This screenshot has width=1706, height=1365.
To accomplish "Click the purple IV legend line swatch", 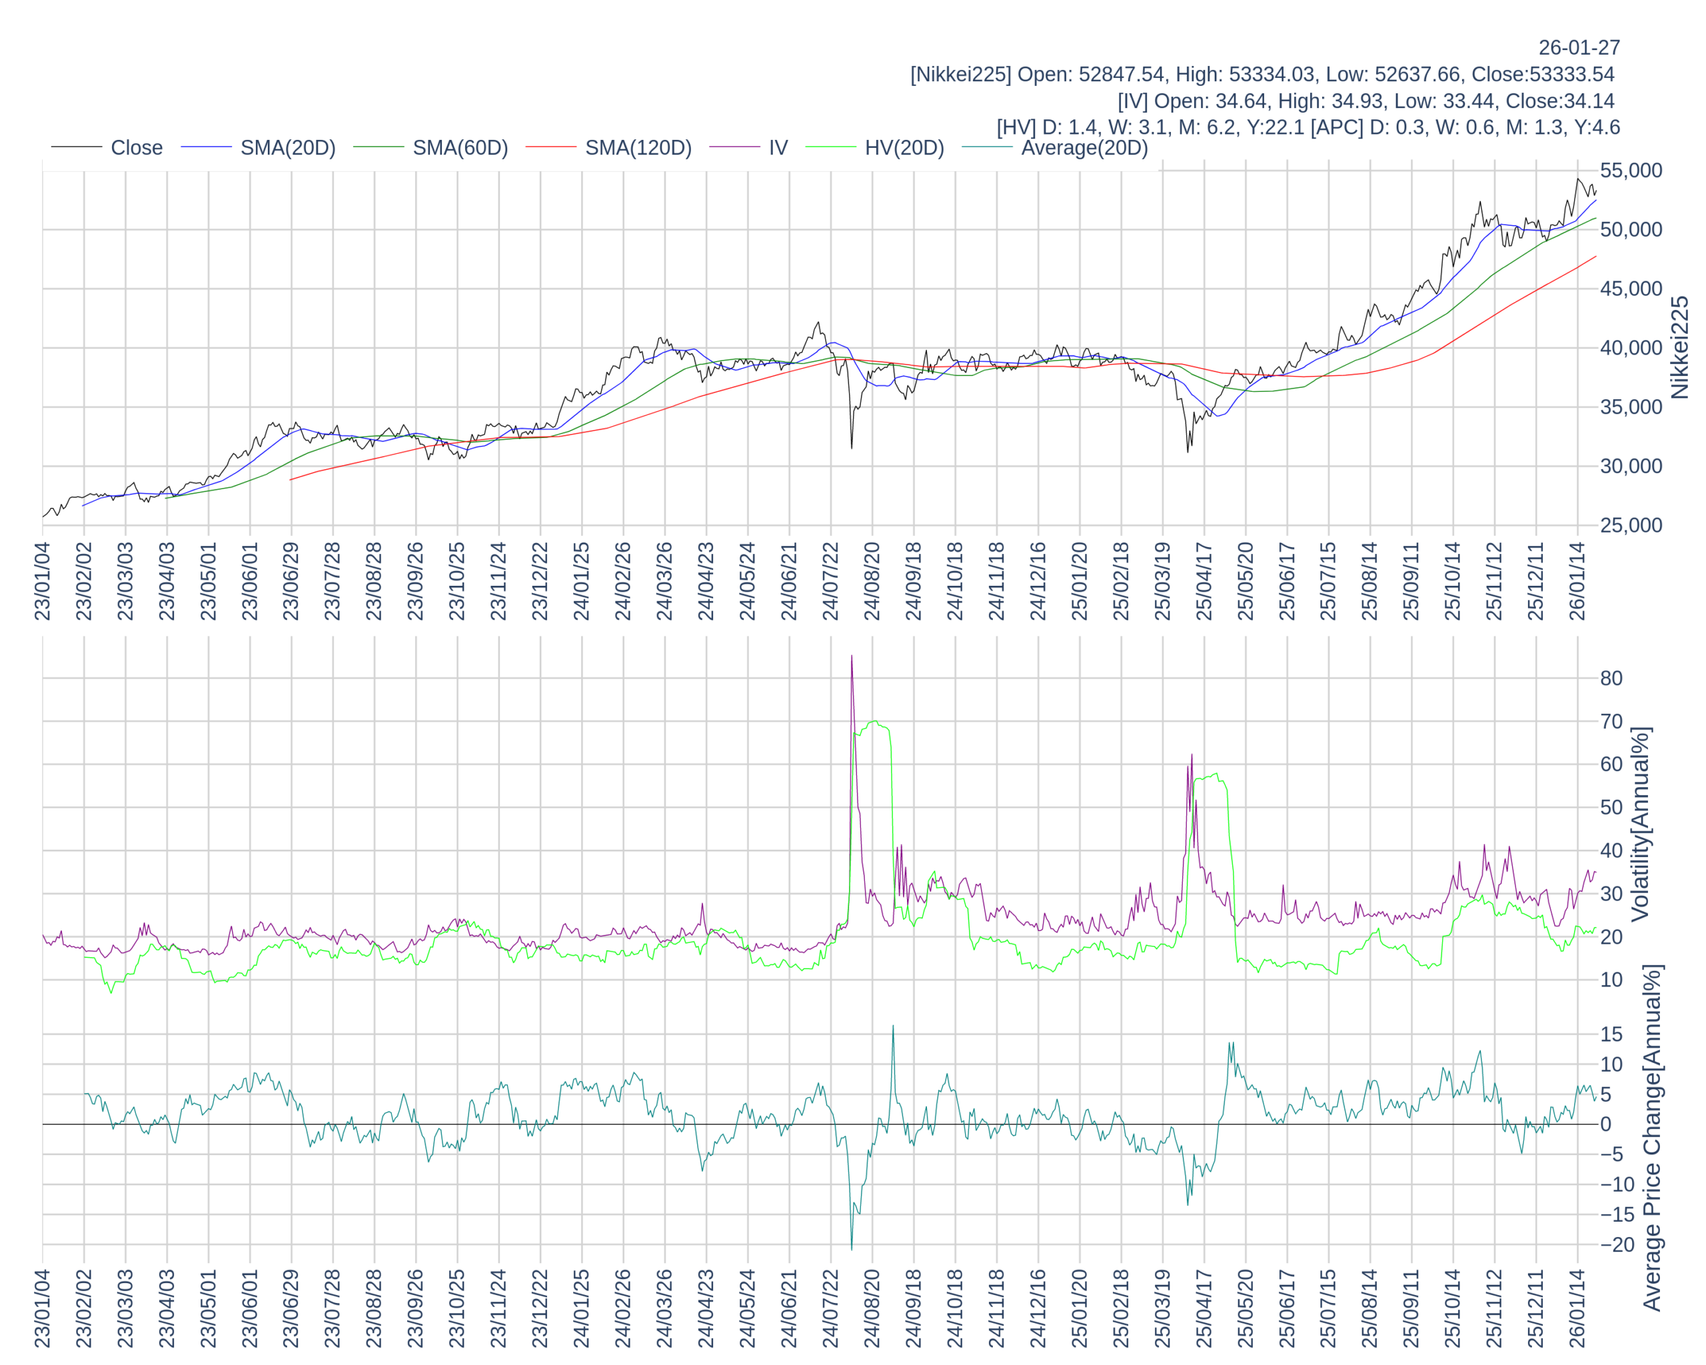I will (734, 147).
